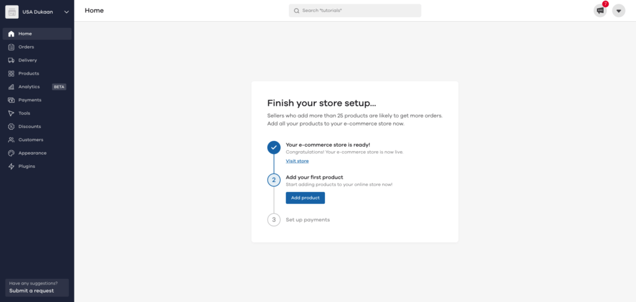Open notifications chat icon with red badge

click(600, 11)
